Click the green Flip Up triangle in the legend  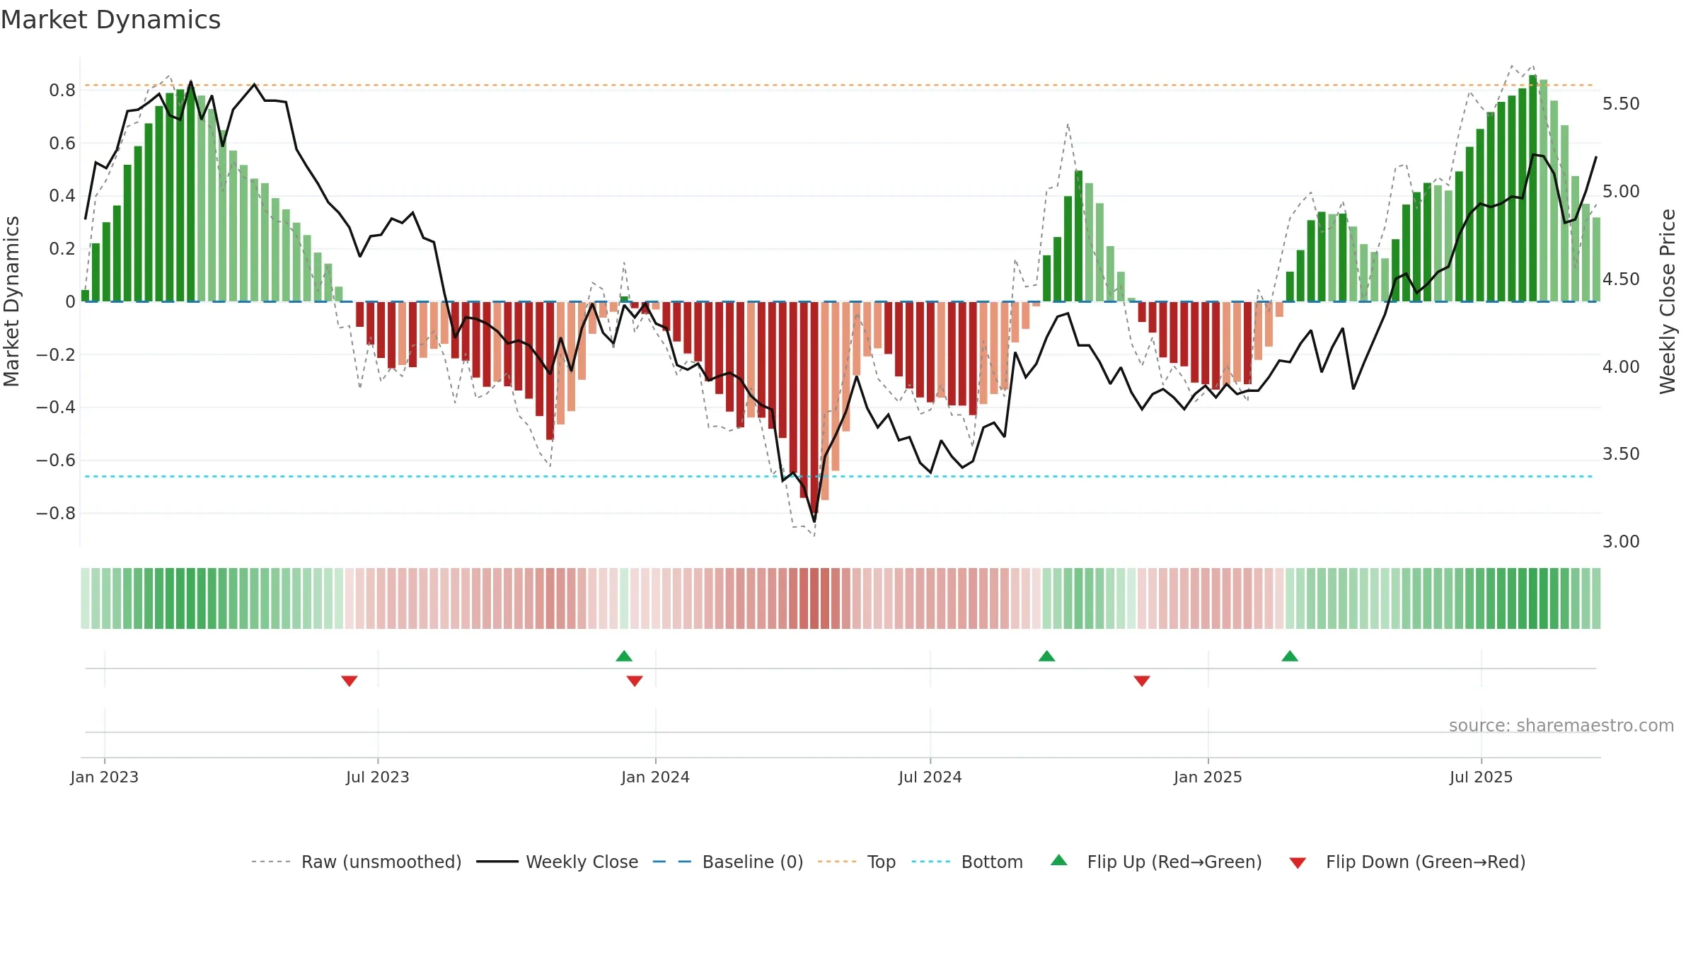1059,860
